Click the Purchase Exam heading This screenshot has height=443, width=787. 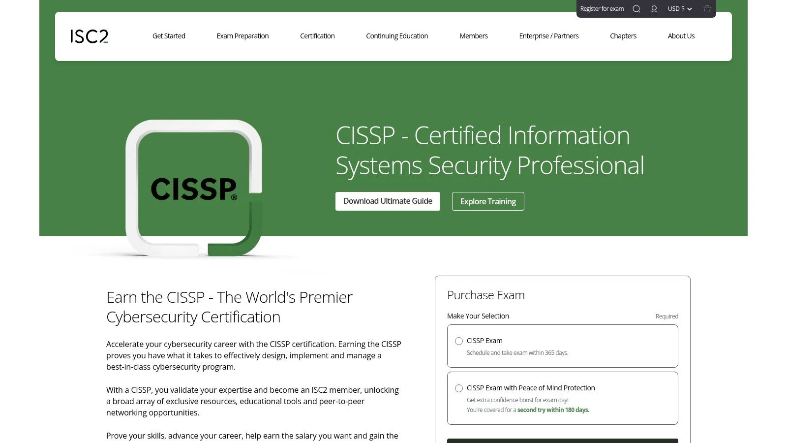486,295
